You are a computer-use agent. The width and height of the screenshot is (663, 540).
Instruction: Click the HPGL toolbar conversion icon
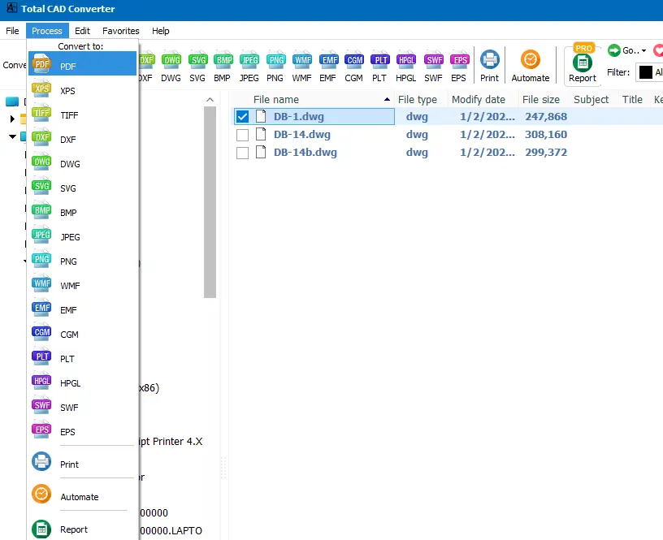tap(406, 66)
